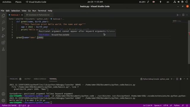Open the Explorer view in activity bar
190x107 pixels.
(3, 16)
